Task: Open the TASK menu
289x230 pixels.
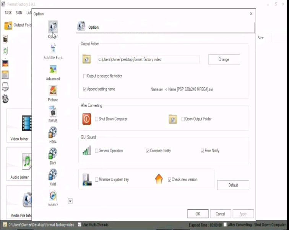Action: pos(8,13)
